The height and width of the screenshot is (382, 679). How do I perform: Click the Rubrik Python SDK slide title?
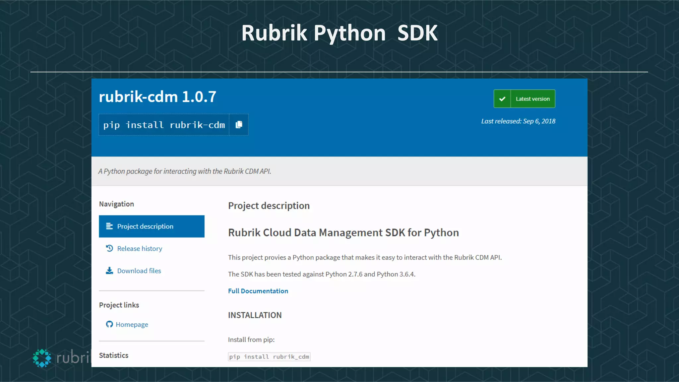[339, 33]
